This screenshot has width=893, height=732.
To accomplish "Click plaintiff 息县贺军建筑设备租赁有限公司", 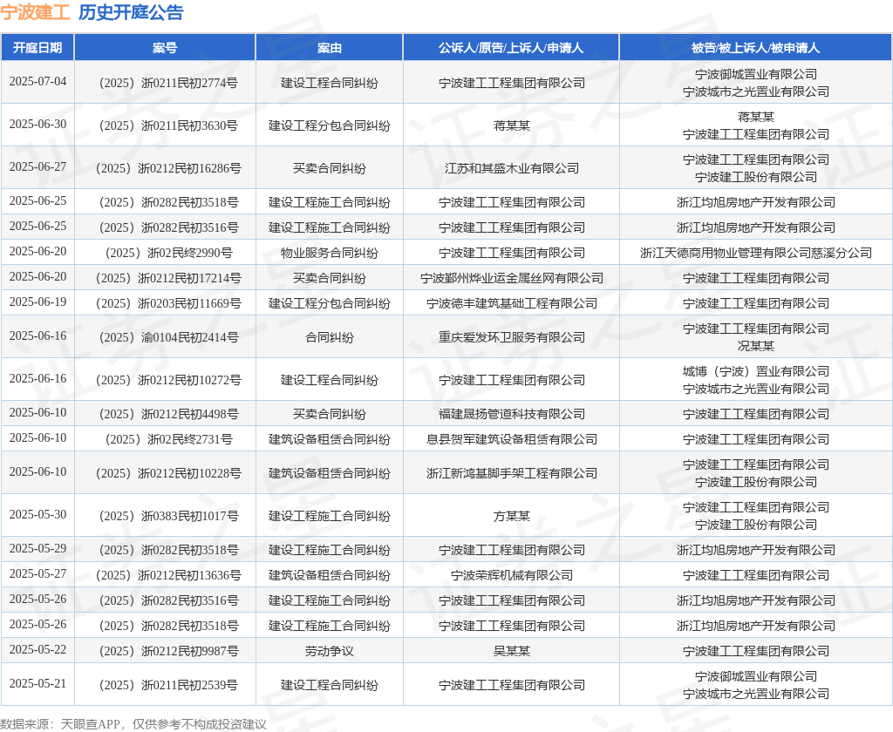I will point(511,439).
